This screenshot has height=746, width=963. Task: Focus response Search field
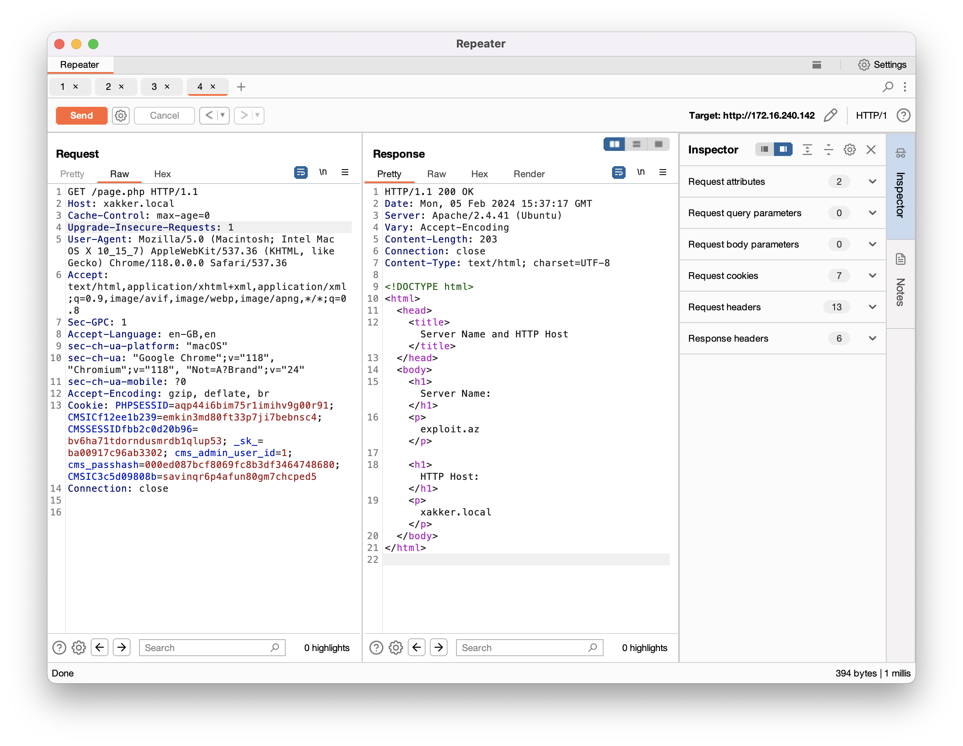tap(529, 648)
